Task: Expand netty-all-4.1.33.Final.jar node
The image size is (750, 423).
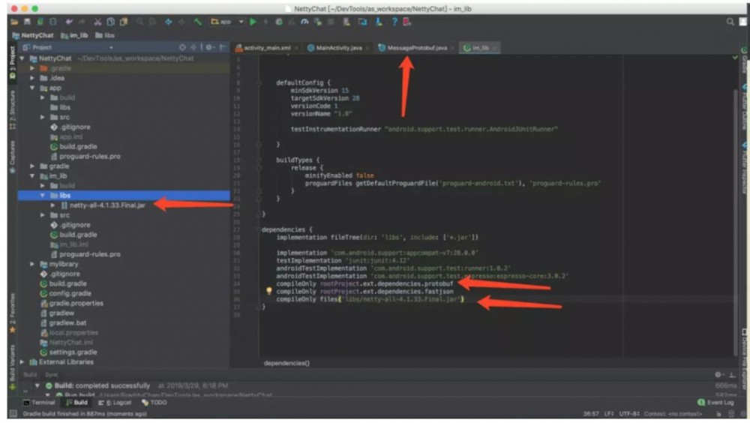Action: pos(52,205)
